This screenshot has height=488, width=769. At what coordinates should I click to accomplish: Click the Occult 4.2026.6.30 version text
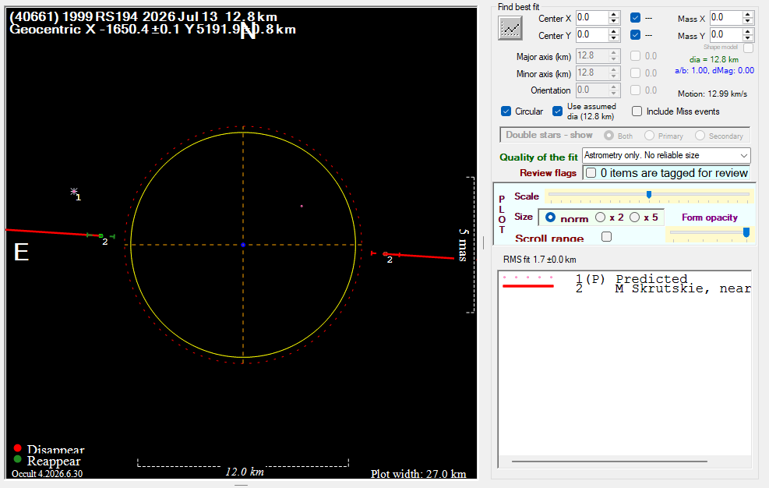coord(47,474)
